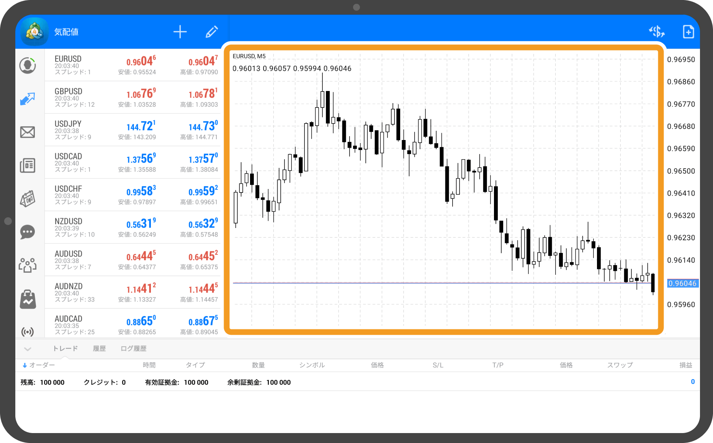Open the pencil edit symbols icon
Screen dimensions: 713x443
(x=211, y=32)
